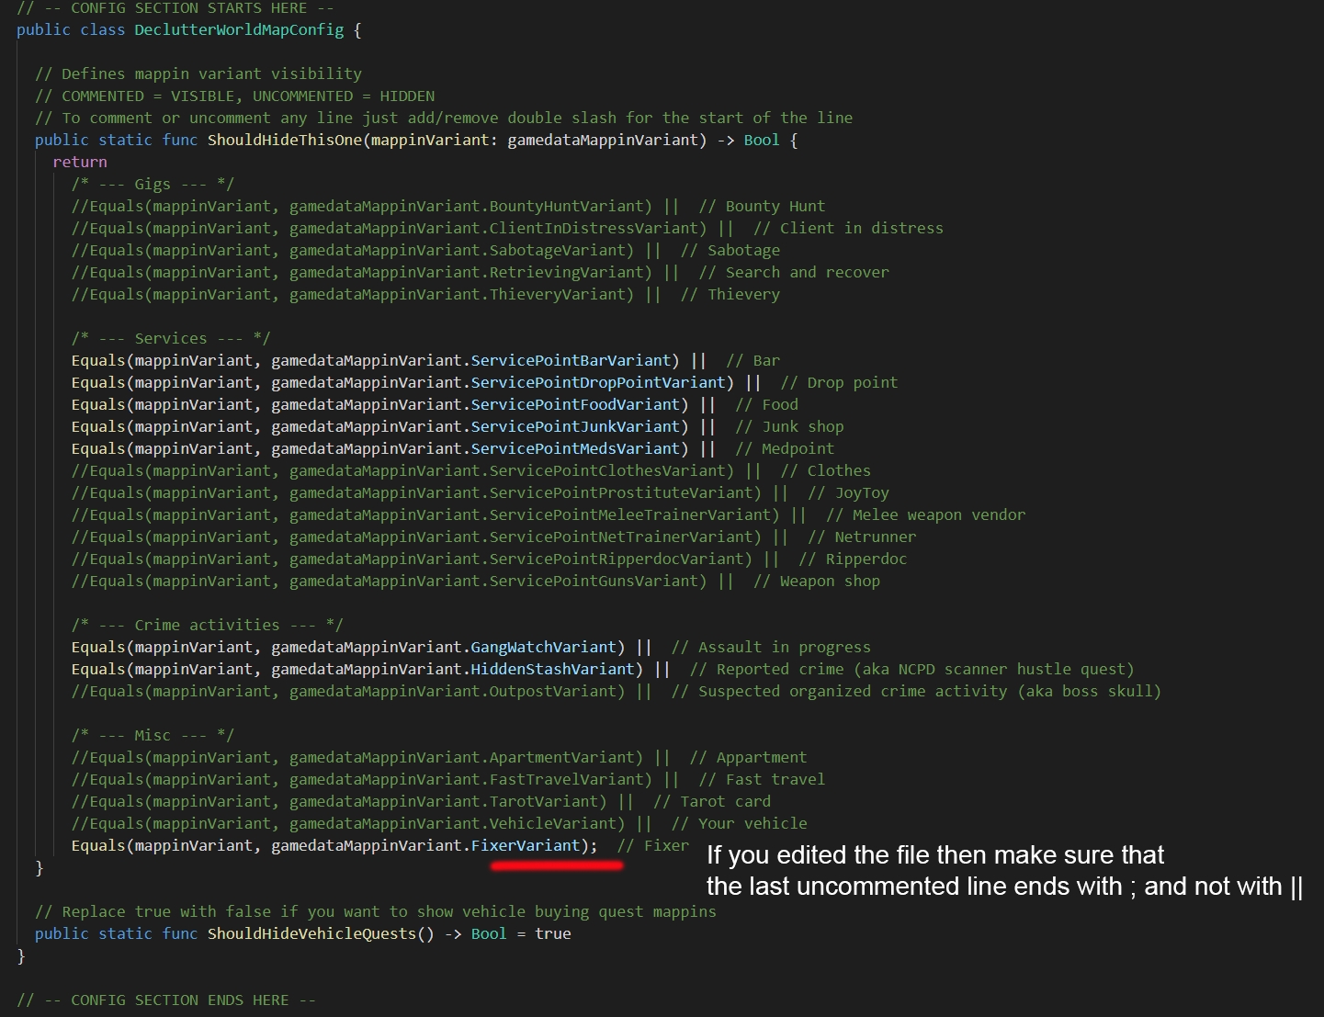Click the ShouldHideThisOne function name
Screen dimensions: 1324x1017
(x=284, y=140)
